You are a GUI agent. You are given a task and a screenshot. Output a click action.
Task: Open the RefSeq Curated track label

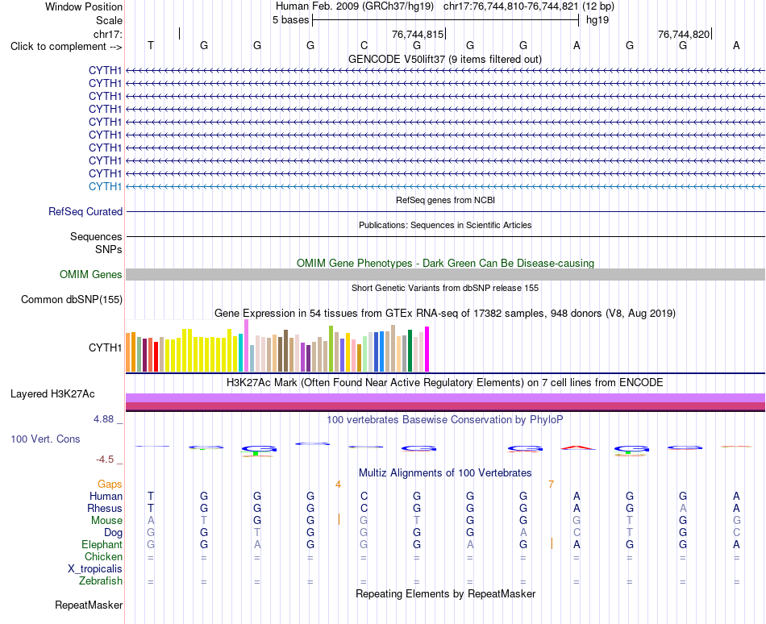(x=85, y=211)
